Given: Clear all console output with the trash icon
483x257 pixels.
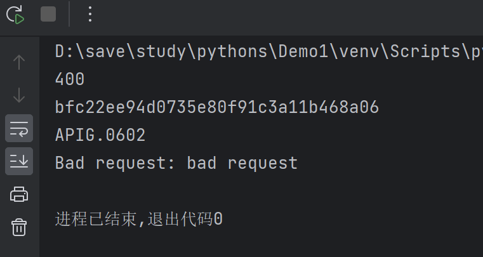Looking at the screenshot, I should 19,227.
